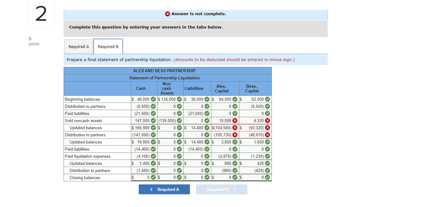Click green check beside $ 48,000 cash

point(153,99)
